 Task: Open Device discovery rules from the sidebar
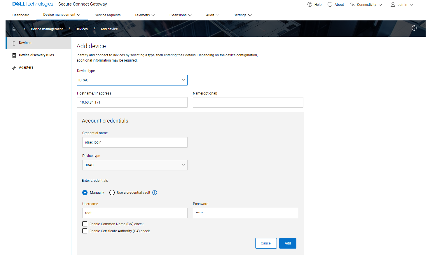coord(36,55)
